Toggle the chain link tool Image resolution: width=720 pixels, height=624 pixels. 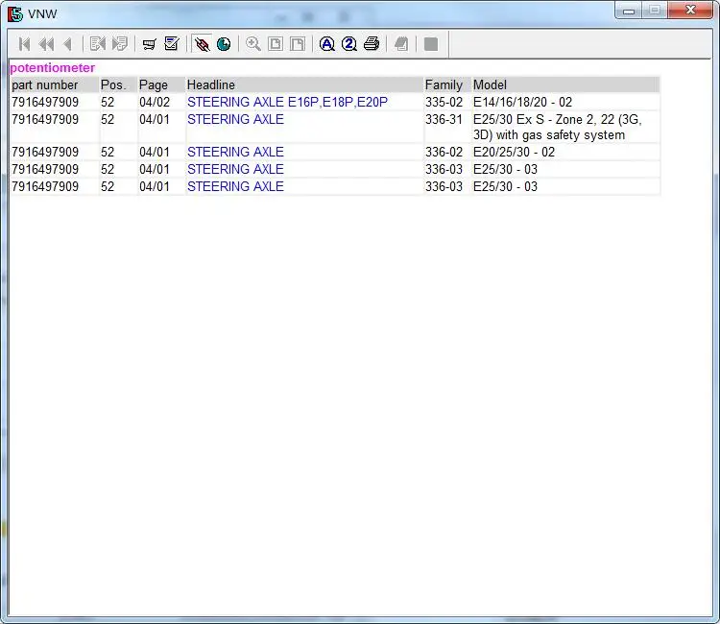202,44
